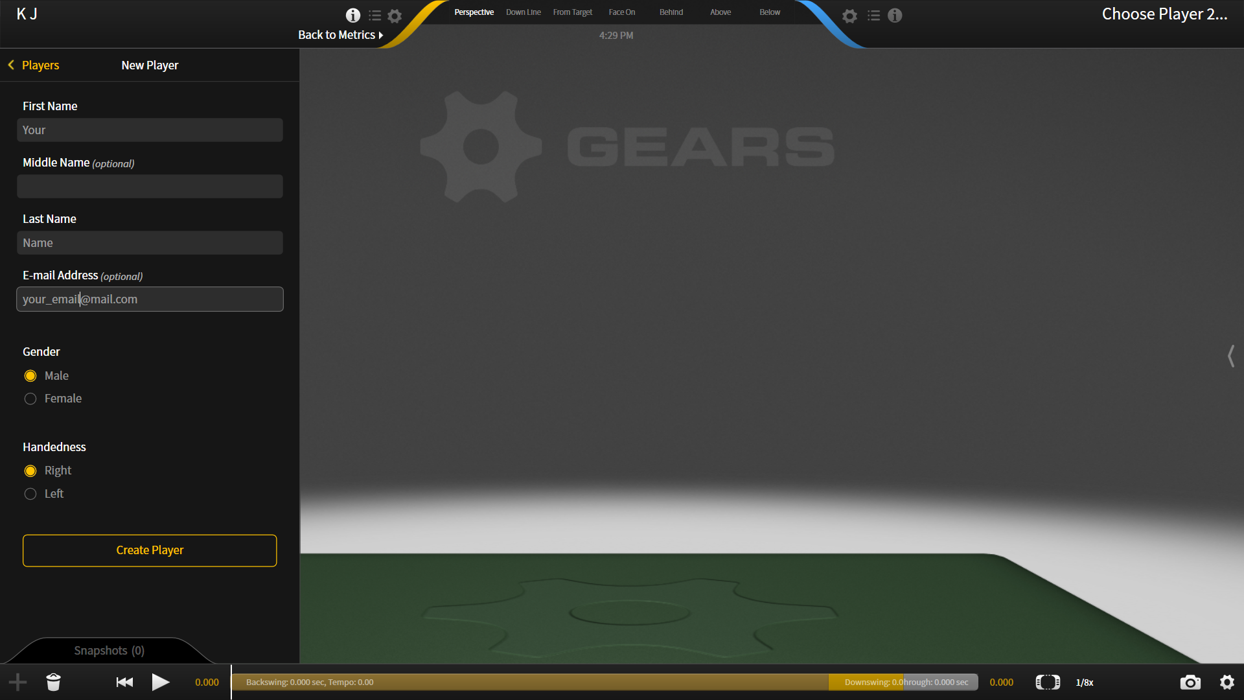Image resolution: width=1244 pixels, height=700 pixels.
Task: Switch to Down Line camera view
Action: [524, 12]
